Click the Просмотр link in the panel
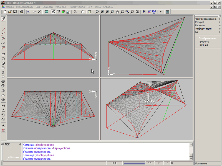This screenshot has width=222, height=166. click(204, 41)
